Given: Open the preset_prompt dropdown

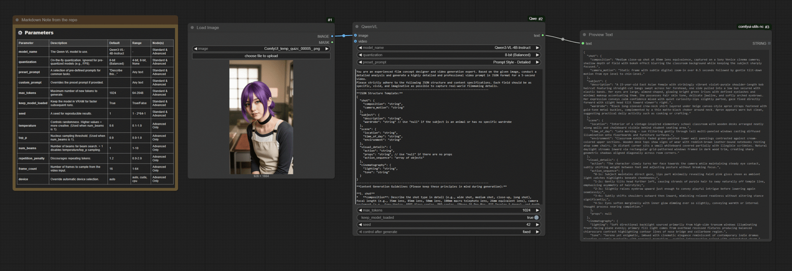Looking at the screenshot, I should pos(448,62).
